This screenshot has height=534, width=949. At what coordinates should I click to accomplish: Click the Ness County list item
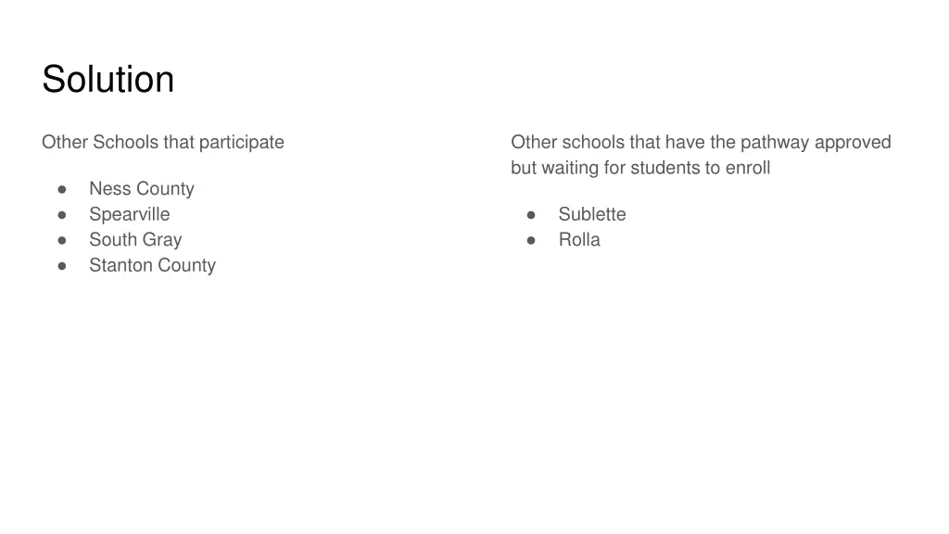(142, 189)
